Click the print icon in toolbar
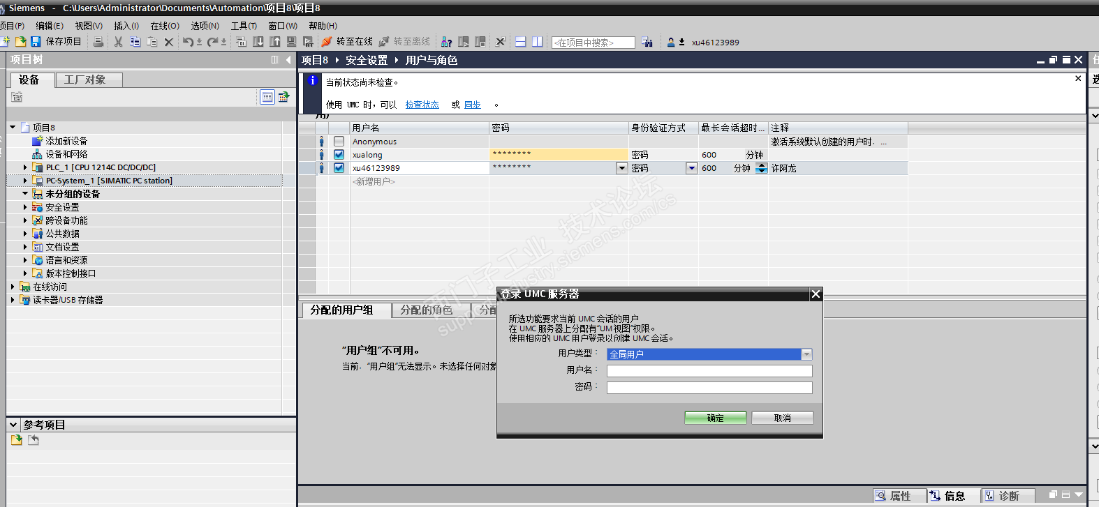The height and width of the screenshot is (507, 1099). 98,42
